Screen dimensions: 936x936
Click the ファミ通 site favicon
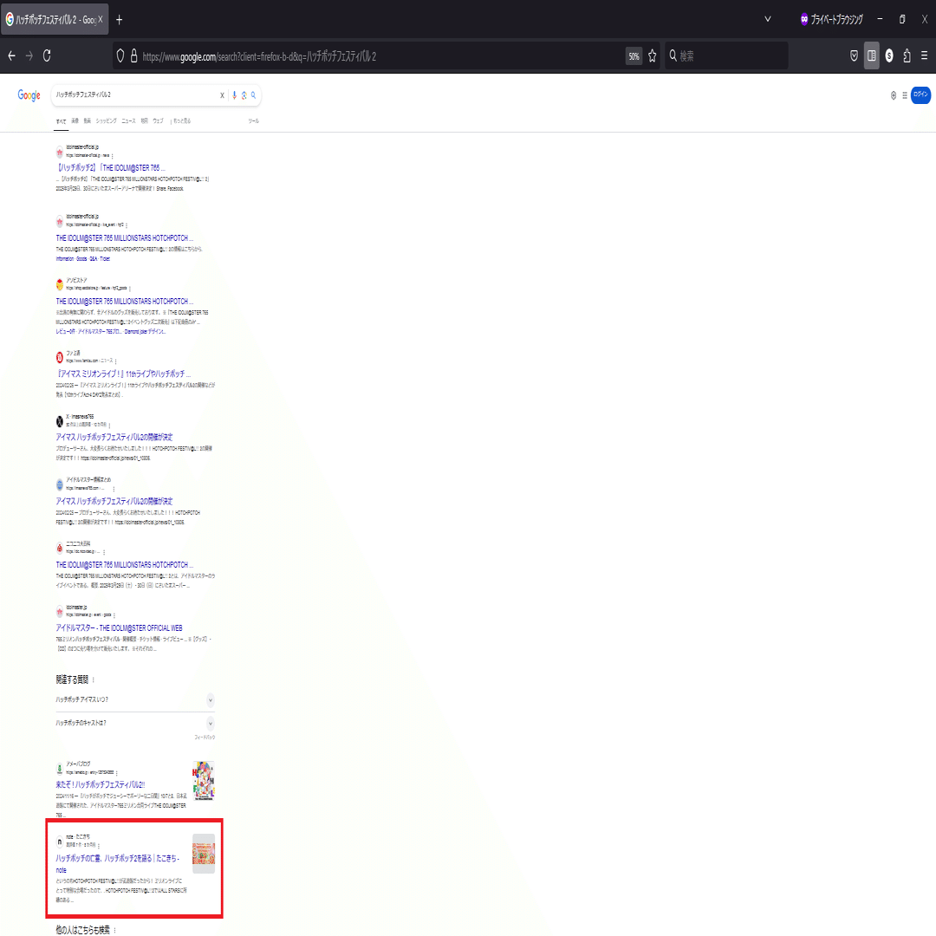(x=60, y=358)
